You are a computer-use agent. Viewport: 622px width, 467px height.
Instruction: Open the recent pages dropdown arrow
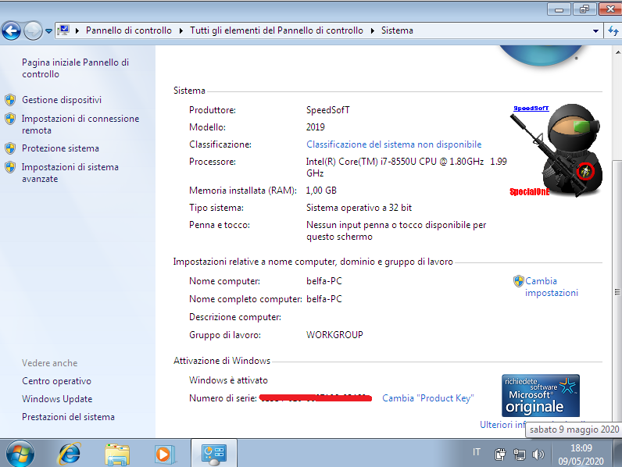pos(48,31)
